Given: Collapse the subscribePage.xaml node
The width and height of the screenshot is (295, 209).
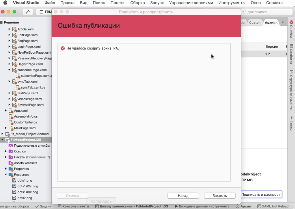Looking at the screenshot, I should point(9,70).
